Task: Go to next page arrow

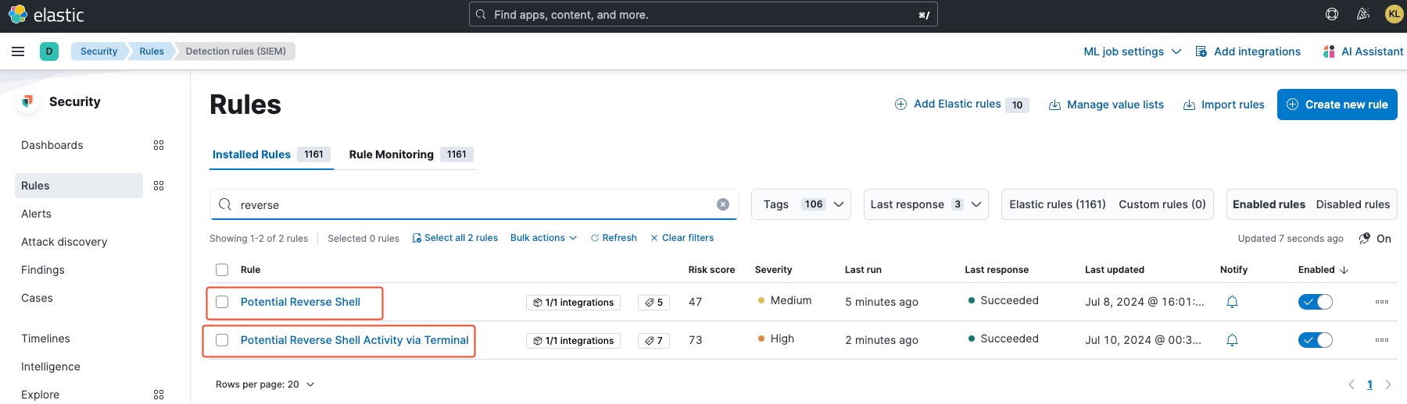Action: click(x=1388, y=385)
